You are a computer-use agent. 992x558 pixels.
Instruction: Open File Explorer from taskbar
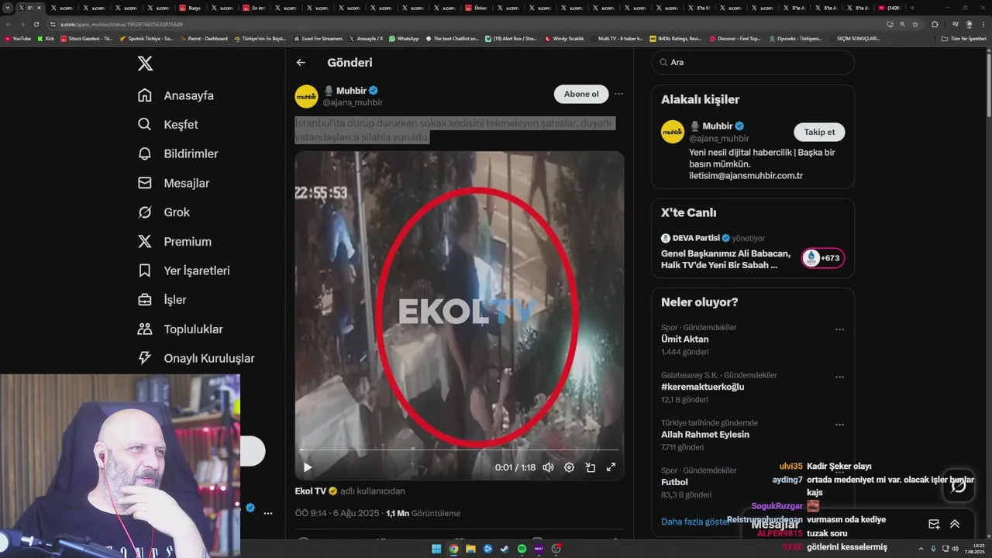pyautogui.click(x=471, y=549)
